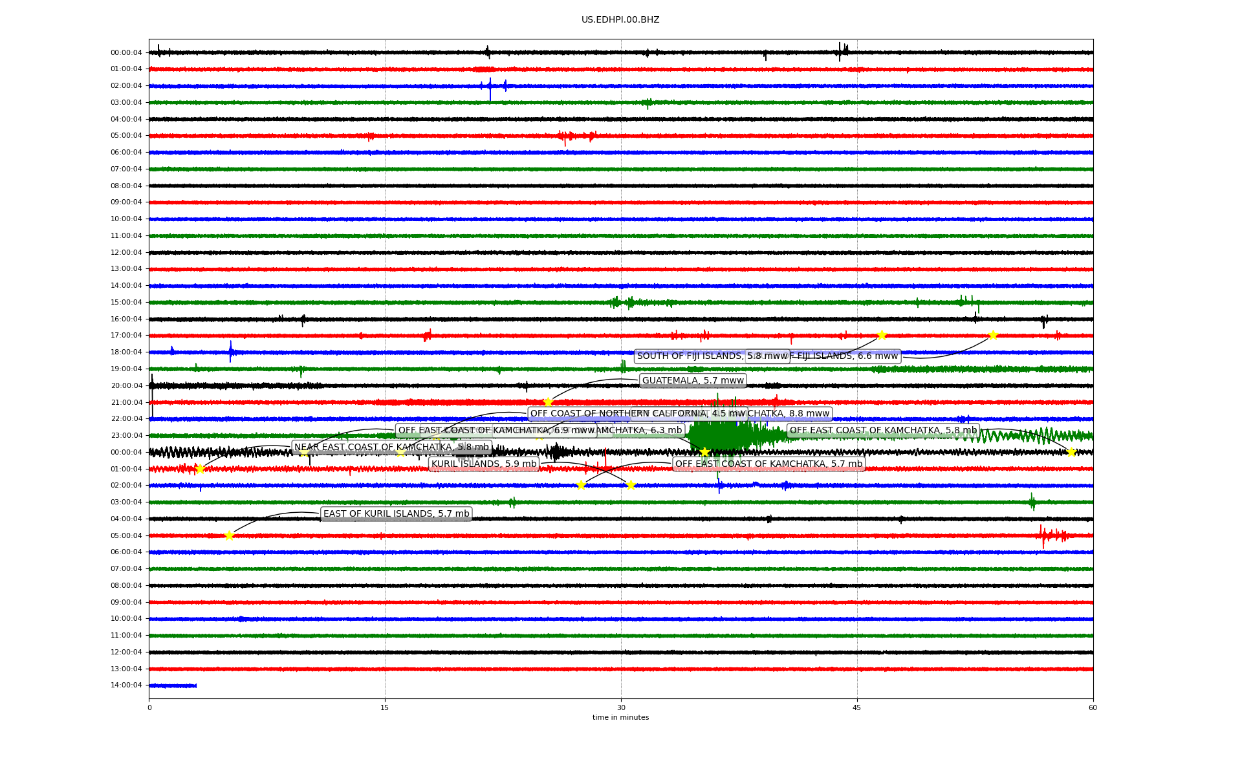The image size is (1242, 776).
Task: Click the x-axis tick label 0
Action: point(149,707)
